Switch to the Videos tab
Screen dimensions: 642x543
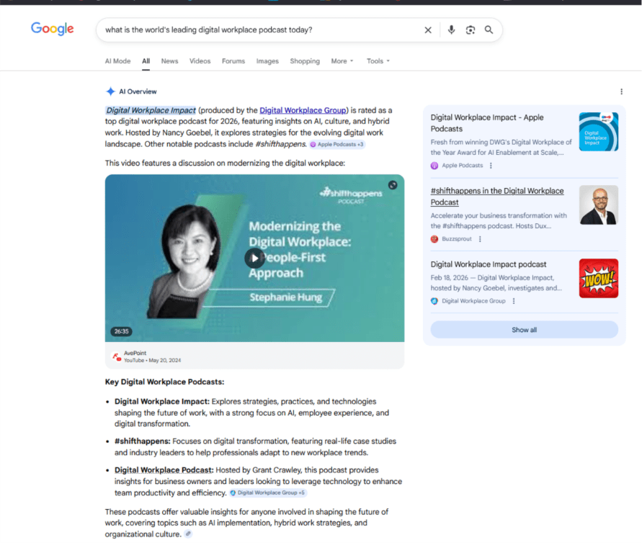tap(200, 61)
